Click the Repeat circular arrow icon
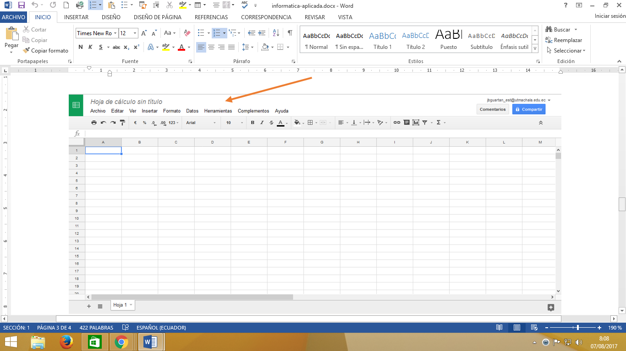 53,5
